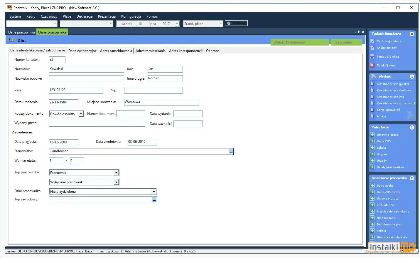420x258 pixels.
Task: Click the Dane ZUS arrow icon
Action: 372,141
